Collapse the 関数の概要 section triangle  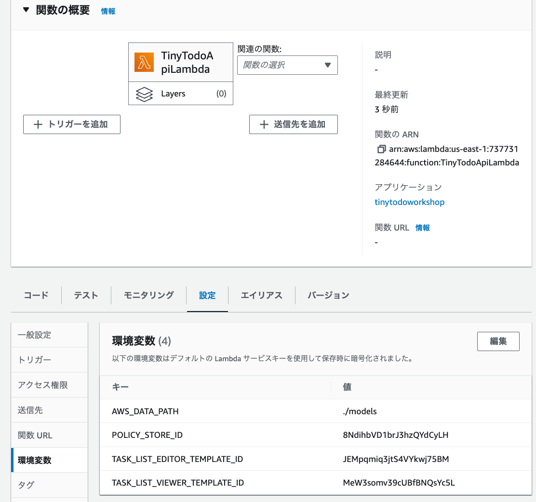26,10
